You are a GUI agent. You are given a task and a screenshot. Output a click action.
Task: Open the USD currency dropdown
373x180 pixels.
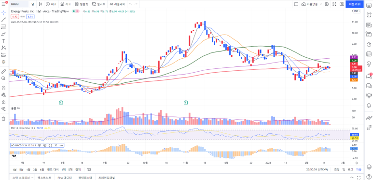click(356, 11)
